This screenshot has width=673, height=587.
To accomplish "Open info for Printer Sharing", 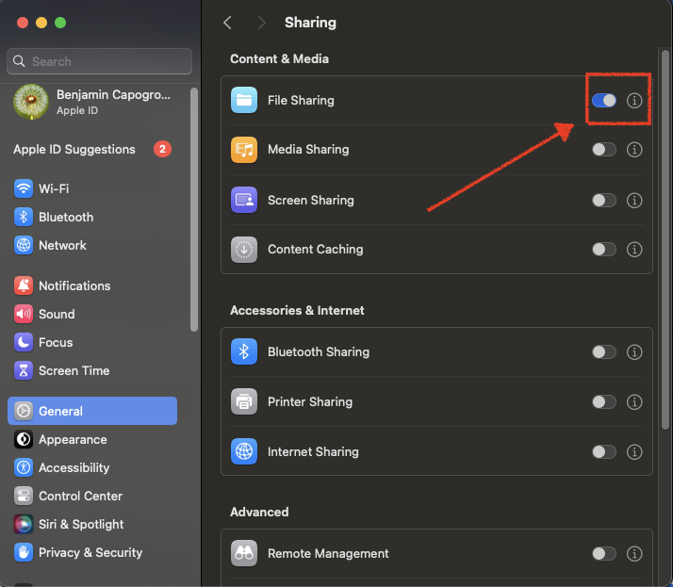I will [x=634, y=401].
